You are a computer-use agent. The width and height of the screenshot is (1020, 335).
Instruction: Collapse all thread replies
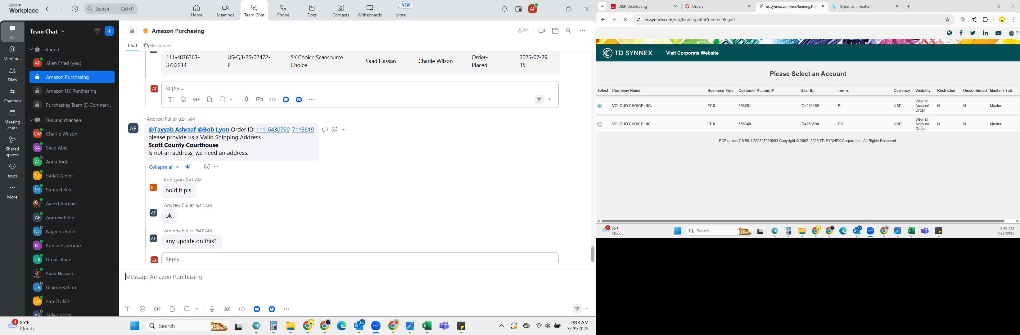164,167
